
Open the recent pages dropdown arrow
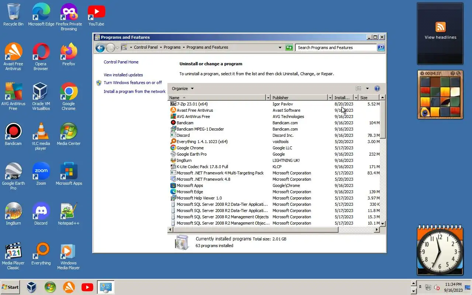tap(117, 48)
